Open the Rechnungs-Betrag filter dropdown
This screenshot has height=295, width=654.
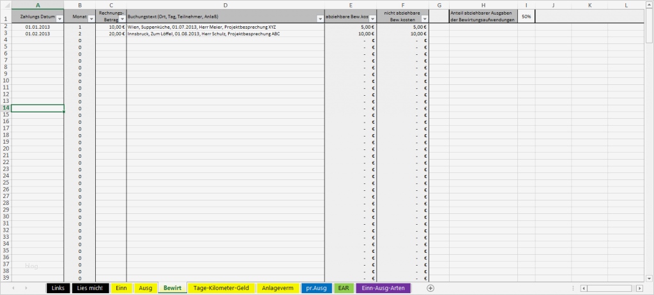122,19
